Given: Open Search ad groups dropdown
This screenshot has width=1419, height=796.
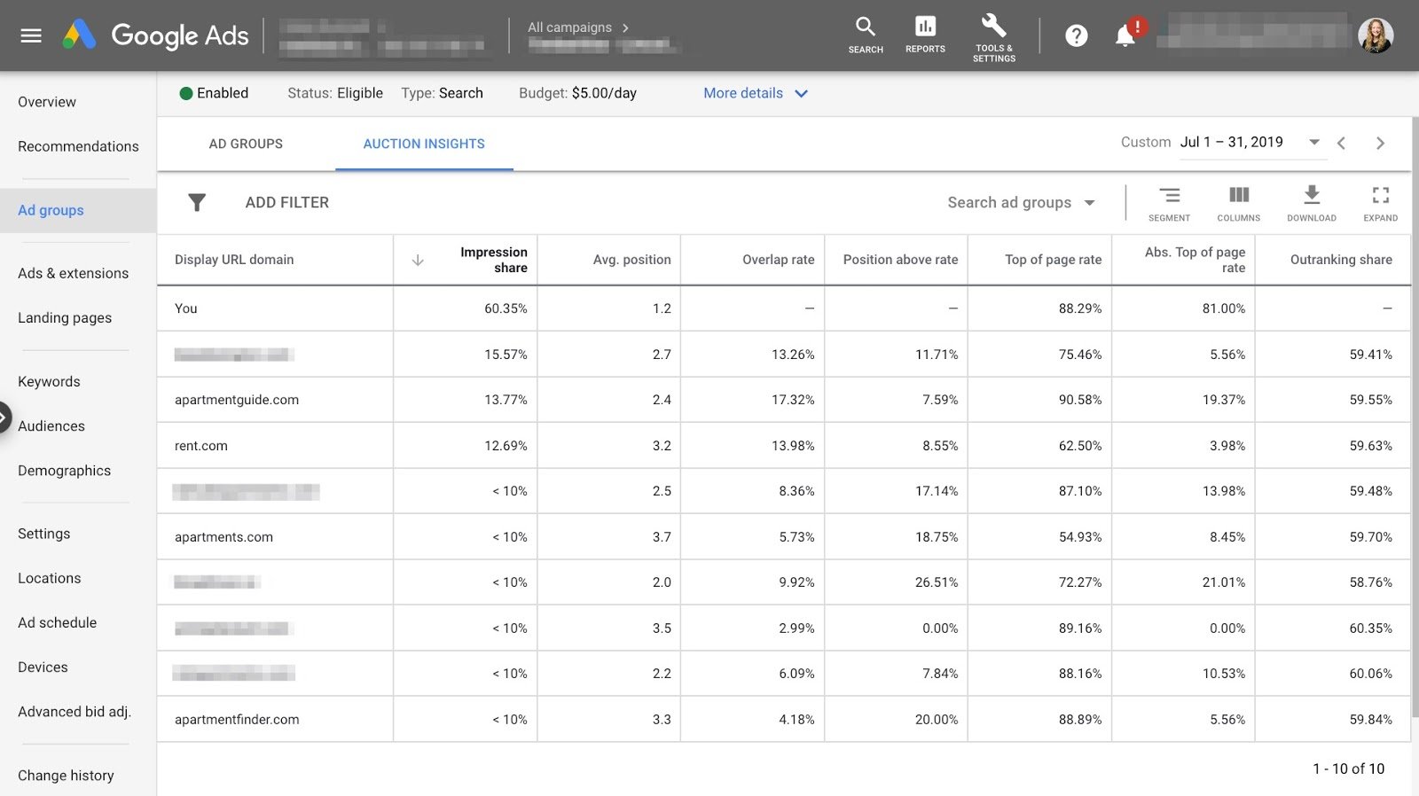Looking at the screenshot, I should point(1021,202).
